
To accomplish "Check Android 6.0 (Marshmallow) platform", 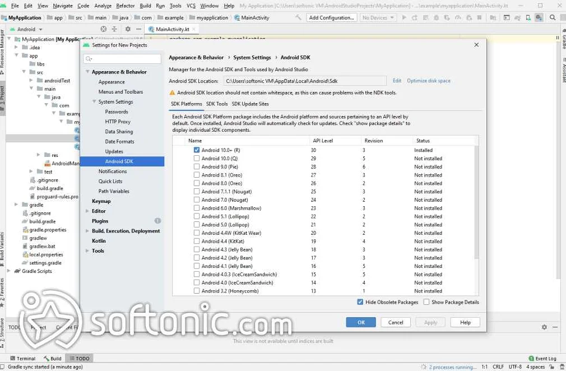I will (196, 208).
